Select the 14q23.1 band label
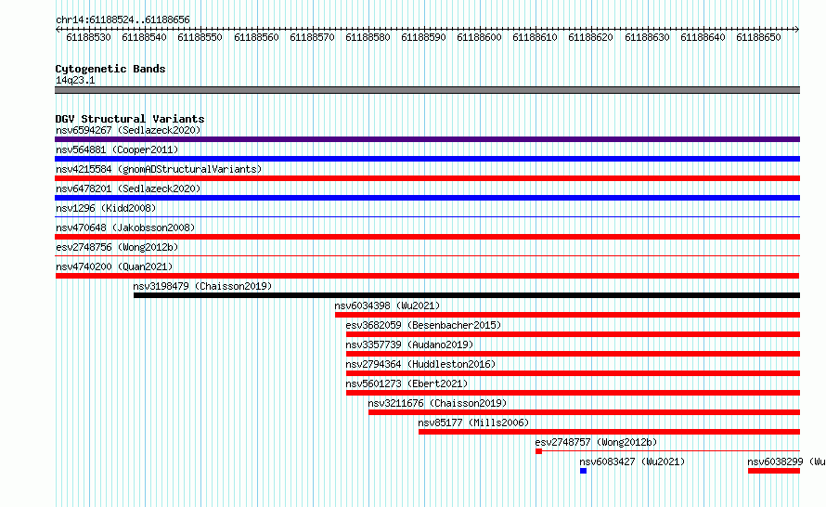This screenshot has height=507, width=826. (75, 80)
